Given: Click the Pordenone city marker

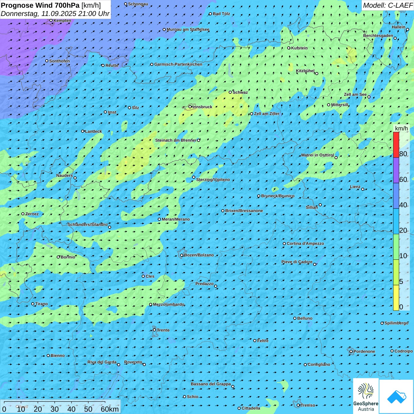Looking at the screenshot, I should coord(351,351).
